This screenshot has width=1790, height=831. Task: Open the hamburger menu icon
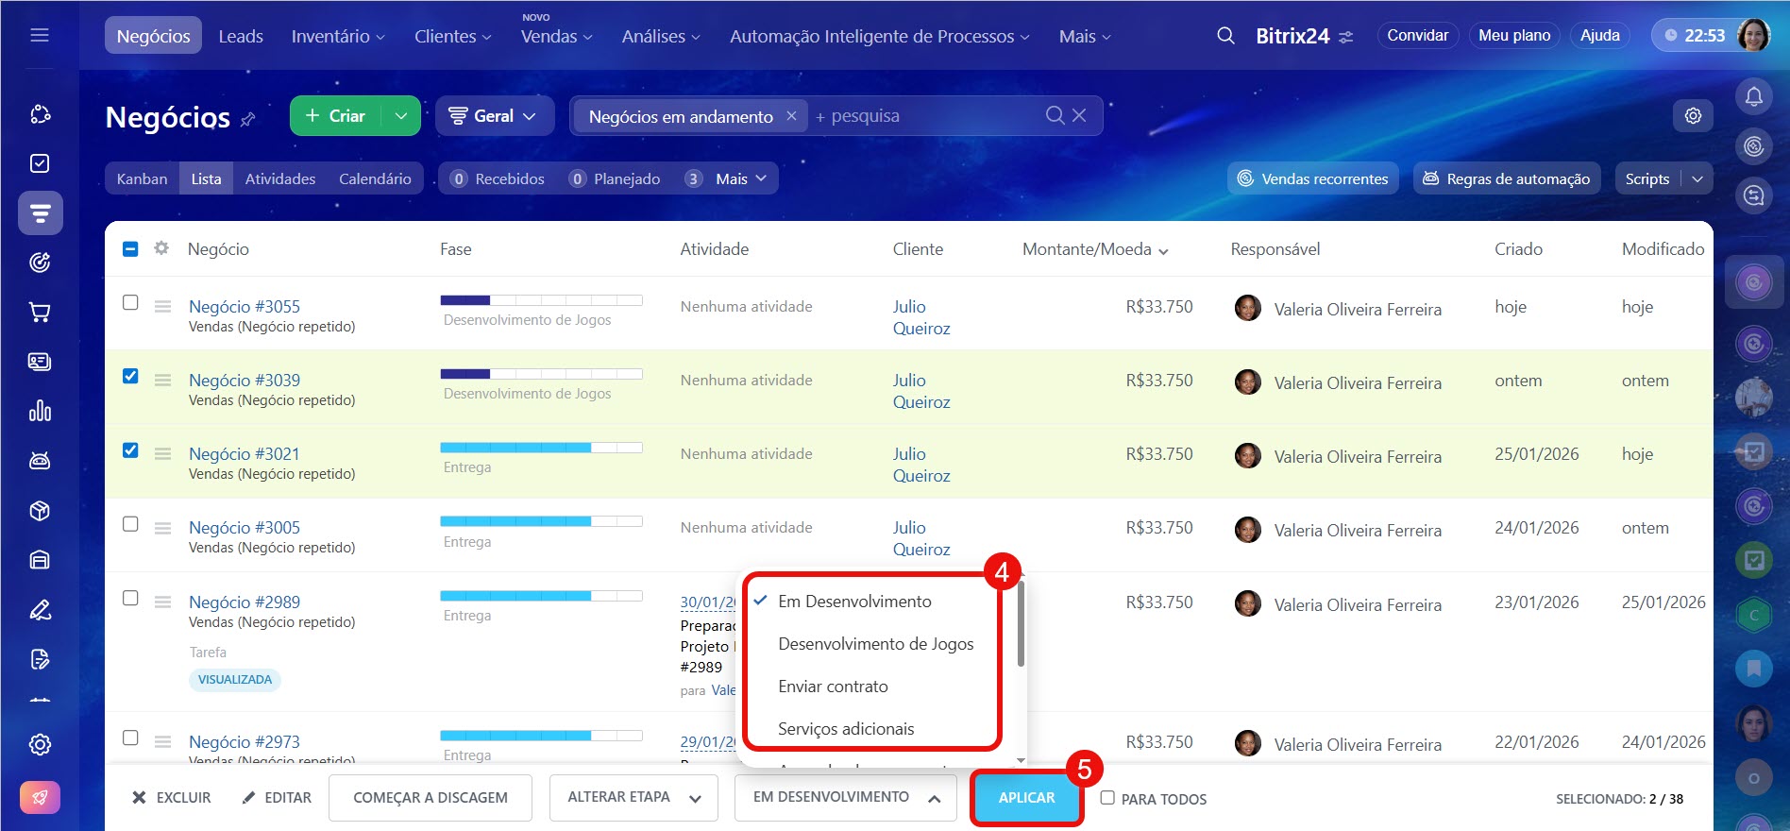(x=40, y=35)
